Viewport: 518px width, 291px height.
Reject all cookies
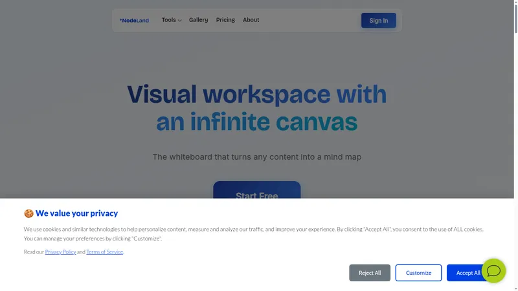click(369, 273)
